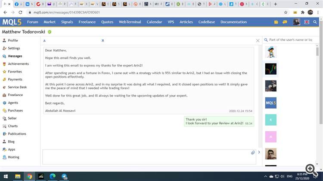Open the user avatar in header
This screenshot has height=181, width=323.
(x=296, y=22)
